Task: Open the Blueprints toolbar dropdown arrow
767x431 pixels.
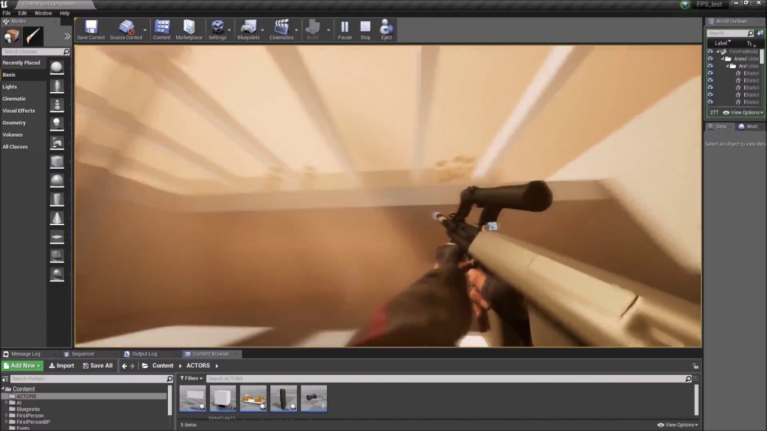Action: pyautogui.click(x=262, y=30)
